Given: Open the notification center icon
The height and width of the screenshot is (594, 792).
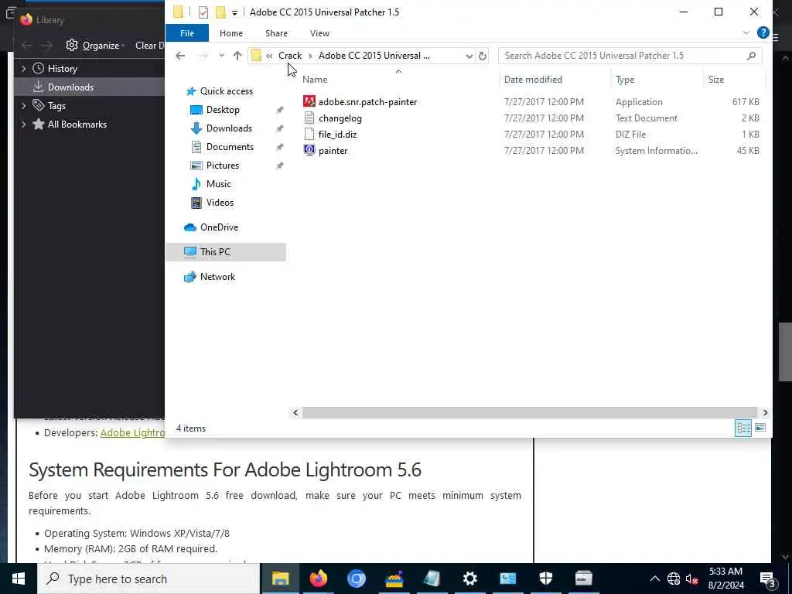Looking at the screenshot, I should tap(768, 579).
